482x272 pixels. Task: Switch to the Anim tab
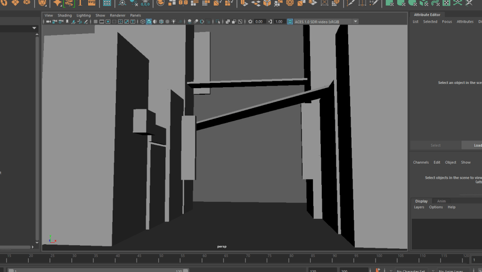(441, 201)
